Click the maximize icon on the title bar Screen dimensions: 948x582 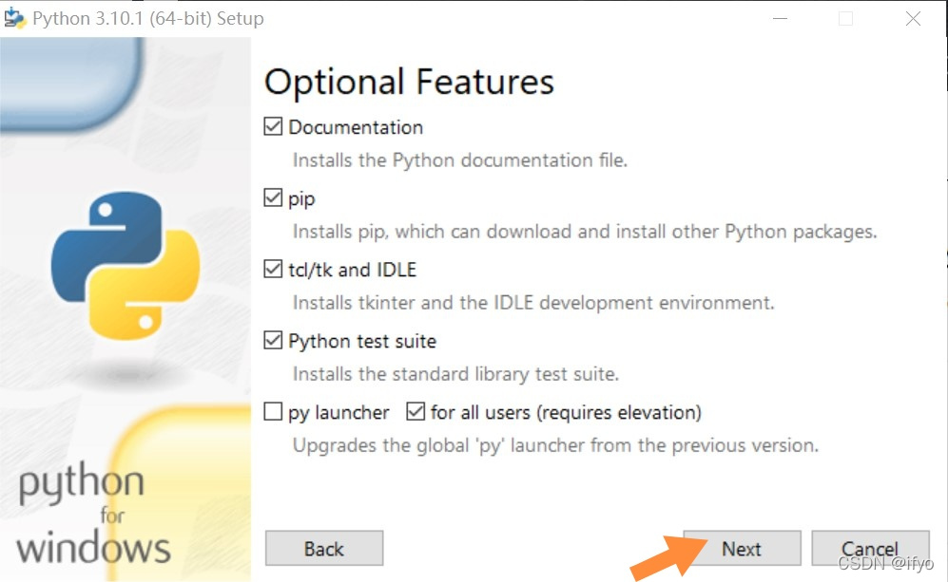[x=845, y=18]
